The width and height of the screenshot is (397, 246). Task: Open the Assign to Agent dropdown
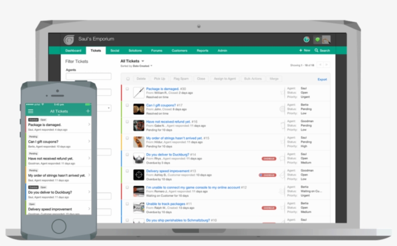pyautogui.click(x=225, y=79)
